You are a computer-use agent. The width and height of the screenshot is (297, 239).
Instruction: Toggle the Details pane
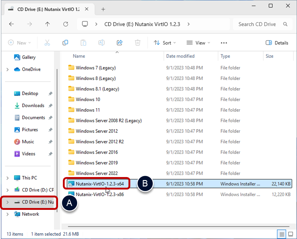click(x=277, y=43)
